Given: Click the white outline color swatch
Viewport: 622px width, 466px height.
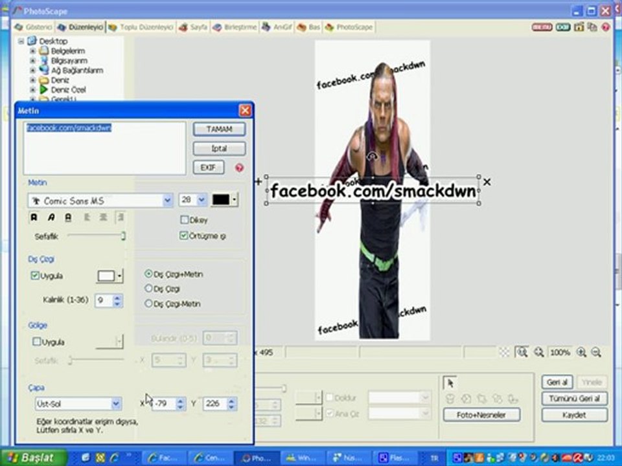Looking at the screenshot, I should point(106,276).
